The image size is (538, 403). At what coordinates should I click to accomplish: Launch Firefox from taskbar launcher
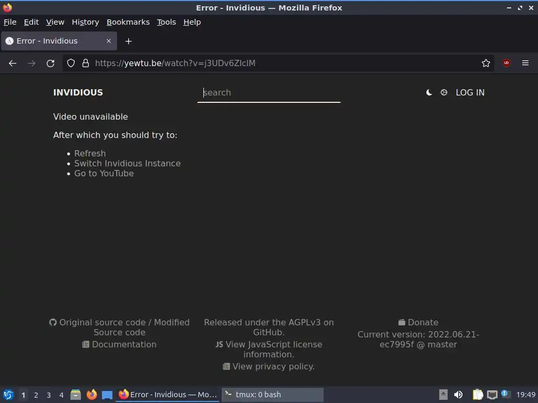coord(91,395)
